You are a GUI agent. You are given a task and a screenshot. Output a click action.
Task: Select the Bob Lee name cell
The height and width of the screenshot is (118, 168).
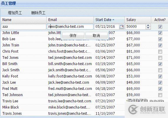(9, 39)
